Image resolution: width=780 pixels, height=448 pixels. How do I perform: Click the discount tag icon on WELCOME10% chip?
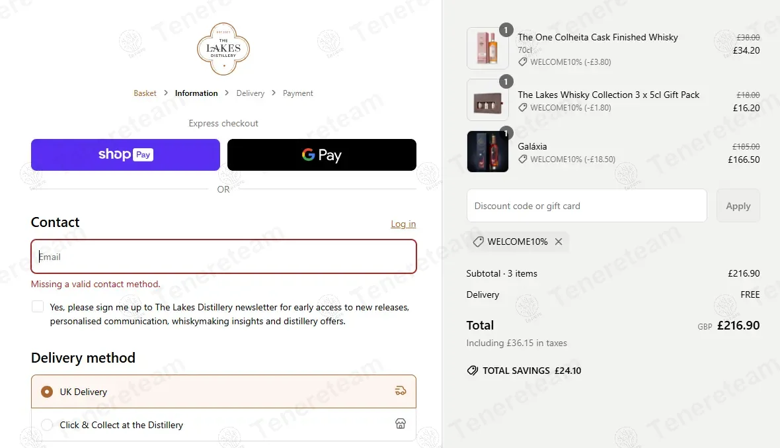click(x=478, y=242)
